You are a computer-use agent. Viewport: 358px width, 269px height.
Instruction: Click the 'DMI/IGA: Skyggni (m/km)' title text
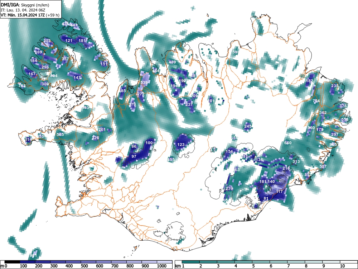(25, 5)
